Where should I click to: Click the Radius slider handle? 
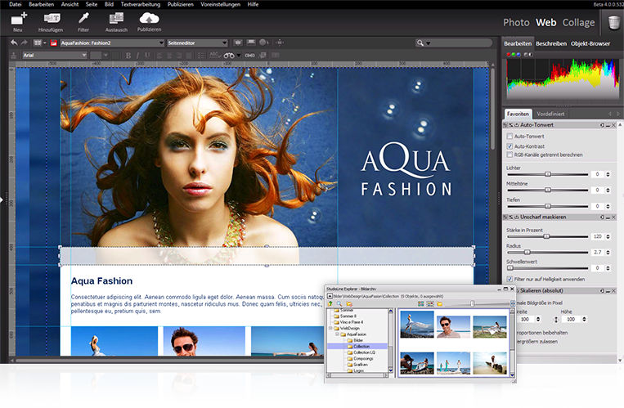pyautogui.click(x=527, y=253)
